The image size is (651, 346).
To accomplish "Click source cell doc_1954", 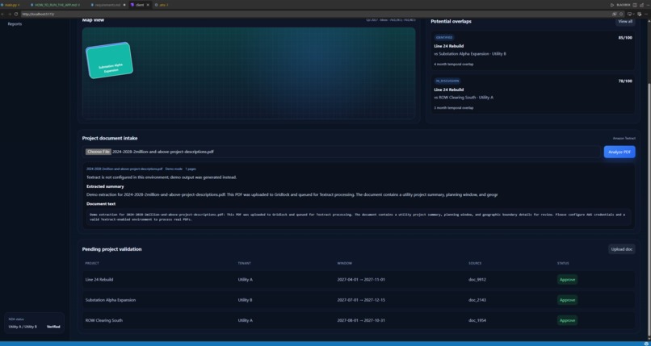I will [x=477, y=320].
